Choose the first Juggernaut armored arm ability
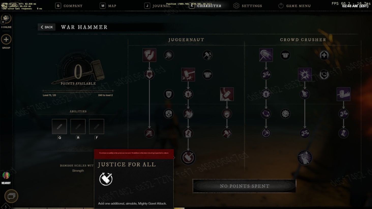The width and height of the screenshot is (372, 209). tap(149, 55)
